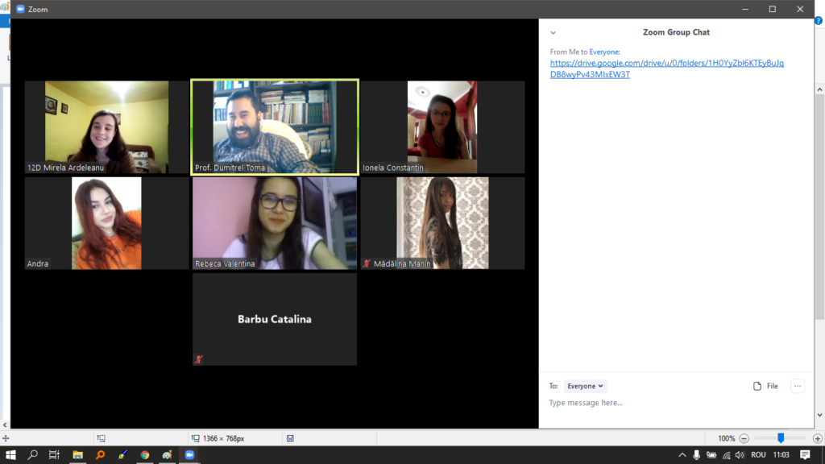The height and width of the screenshot is (464, 825).
Task: Open the Zoom app in the taskbar
Action: [x=189, y=455]
